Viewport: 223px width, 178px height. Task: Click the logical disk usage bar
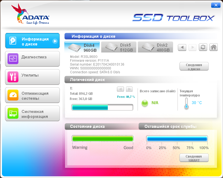(102, 107)
